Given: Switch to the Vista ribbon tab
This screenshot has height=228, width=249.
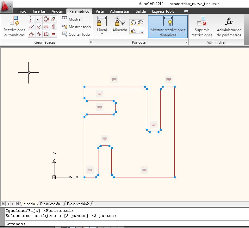Looking at the screenshot, I should [100, 11].
